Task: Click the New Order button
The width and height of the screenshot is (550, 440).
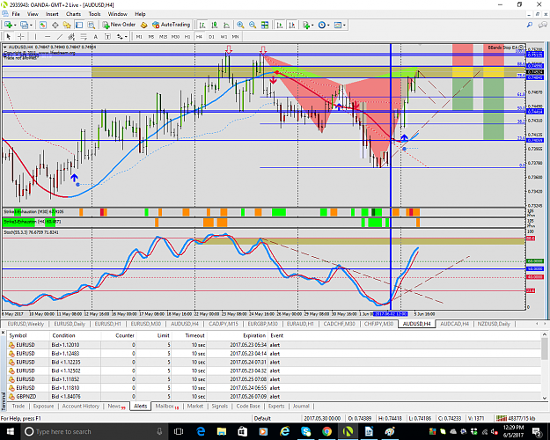Action: tap(119, 25)
